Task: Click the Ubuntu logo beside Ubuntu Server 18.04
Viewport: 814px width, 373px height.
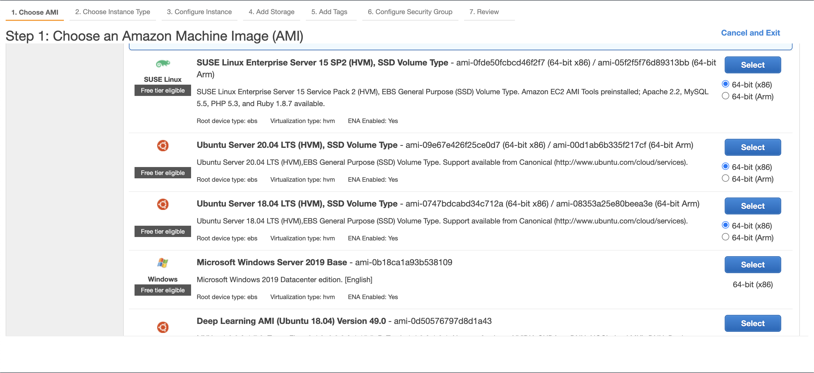Action: click(x=163, y=204)
